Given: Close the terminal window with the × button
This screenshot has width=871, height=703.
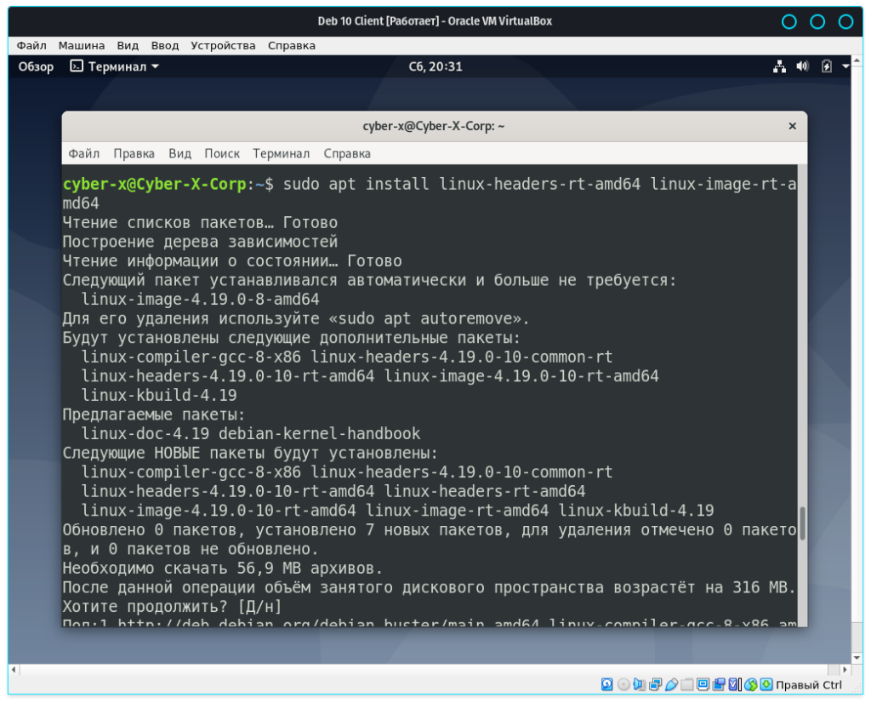Looking at the screenshot, I should click(792, 126).
